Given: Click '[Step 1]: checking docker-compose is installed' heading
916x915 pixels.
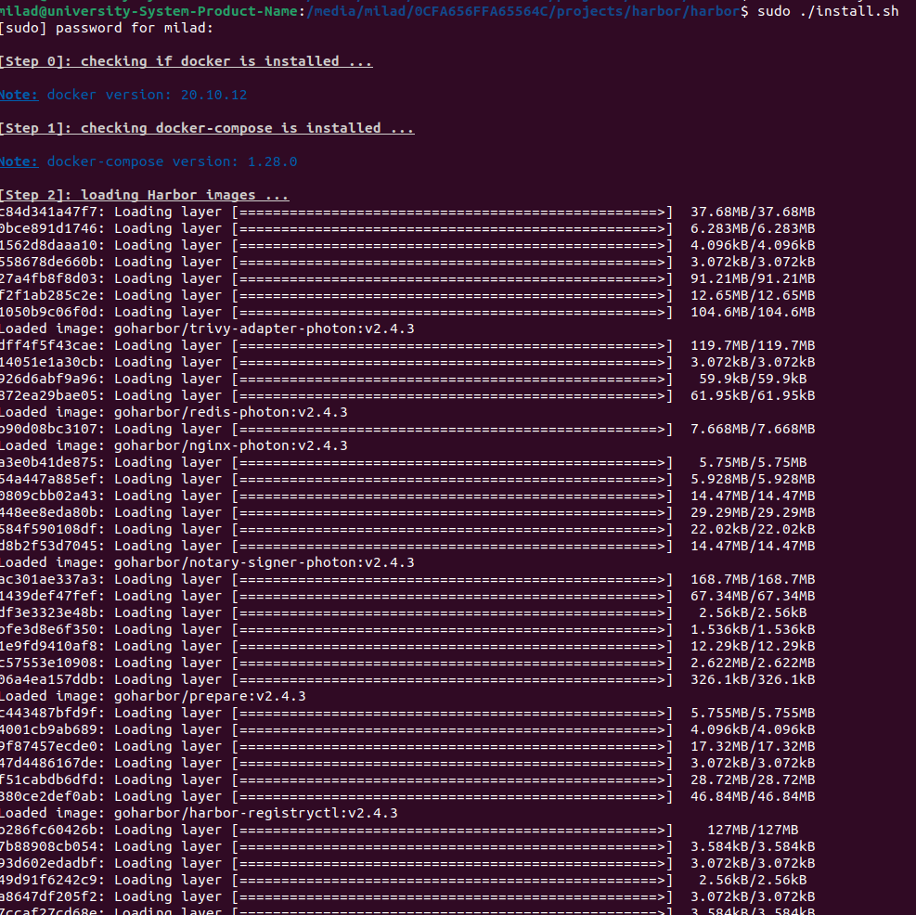Looking at the screenshot, I should pyautogui.click(x=207, y=128).
